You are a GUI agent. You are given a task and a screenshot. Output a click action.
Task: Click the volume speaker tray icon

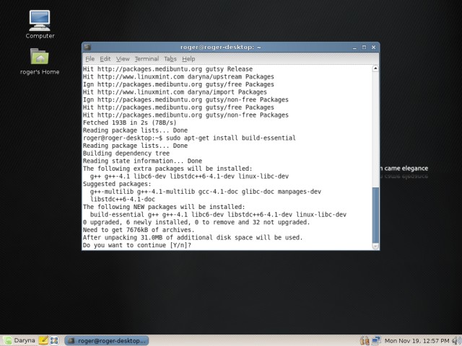tap(457, 340)
